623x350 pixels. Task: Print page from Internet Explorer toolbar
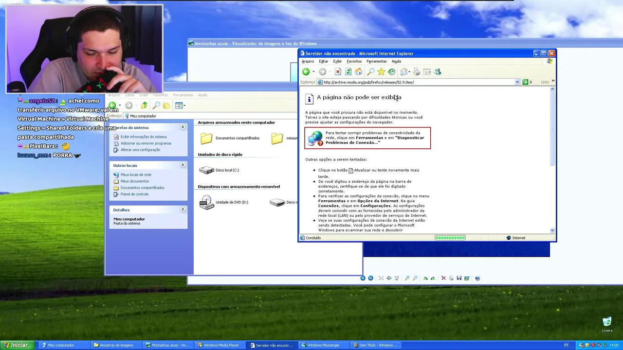coord(416,71)
